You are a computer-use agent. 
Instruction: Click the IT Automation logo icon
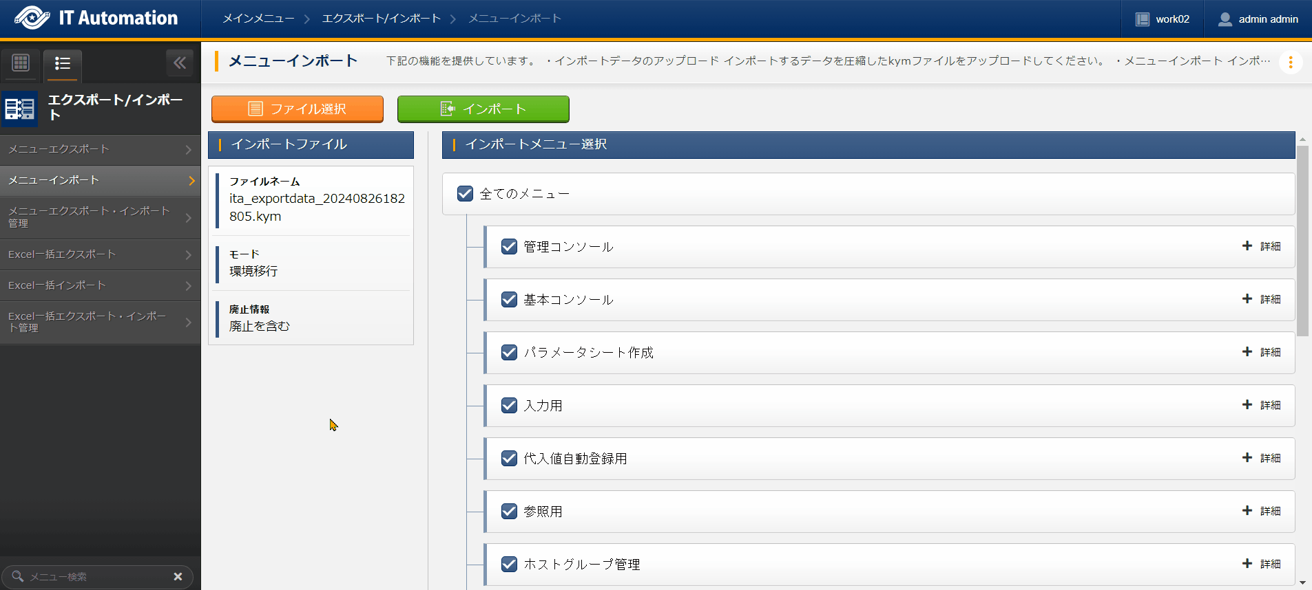(x=32, y=18)
